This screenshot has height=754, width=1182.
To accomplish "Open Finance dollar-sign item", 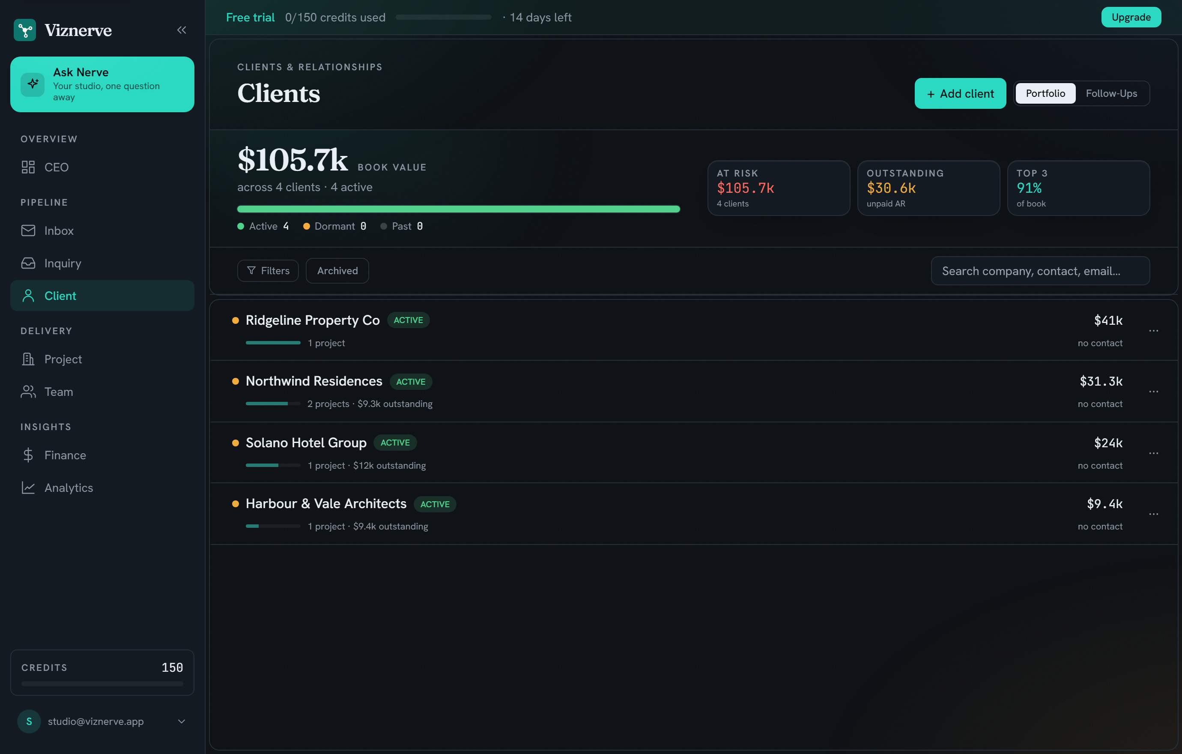I will (102, 455).
